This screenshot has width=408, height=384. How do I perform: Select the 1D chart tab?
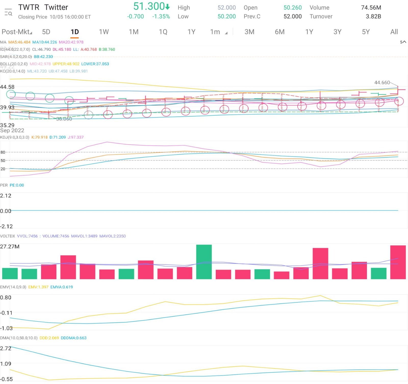pos(75,32)
